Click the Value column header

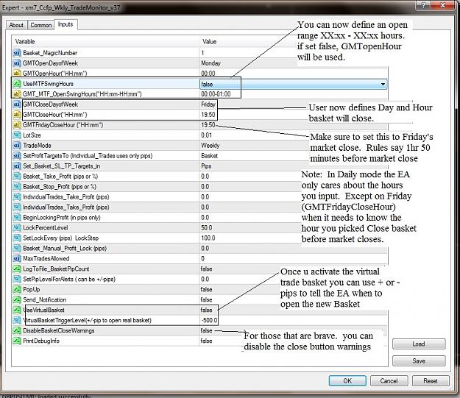[x=210, y=42]
